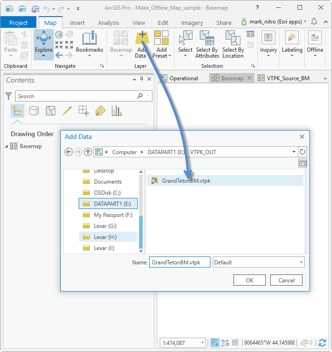Switch to the Analysis ribbon tab
Screen dimensions: 332x352
coord(108,23)
